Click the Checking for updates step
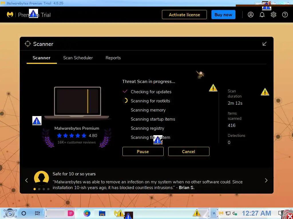This screenshot has width=293, height=219. (x=151, y=92)
